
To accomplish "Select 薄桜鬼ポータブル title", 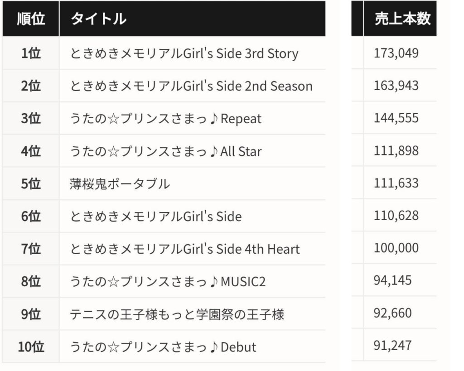I will click(120, 184).
